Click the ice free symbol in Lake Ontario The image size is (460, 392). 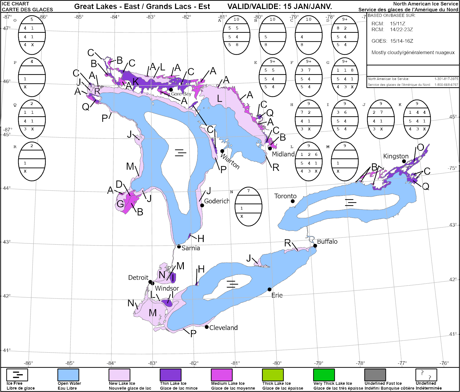pos(350,202)
